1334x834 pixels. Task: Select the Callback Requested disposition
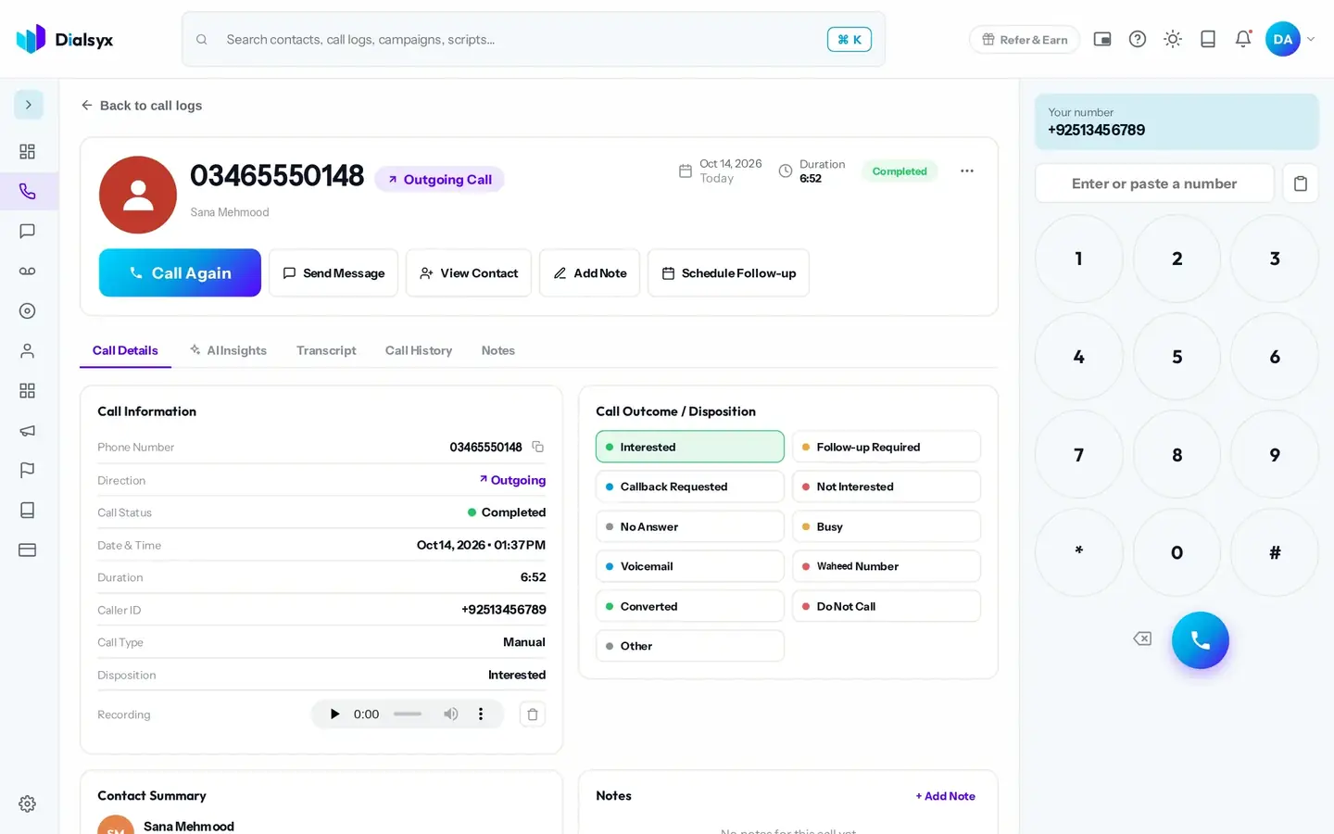point(690,486)
